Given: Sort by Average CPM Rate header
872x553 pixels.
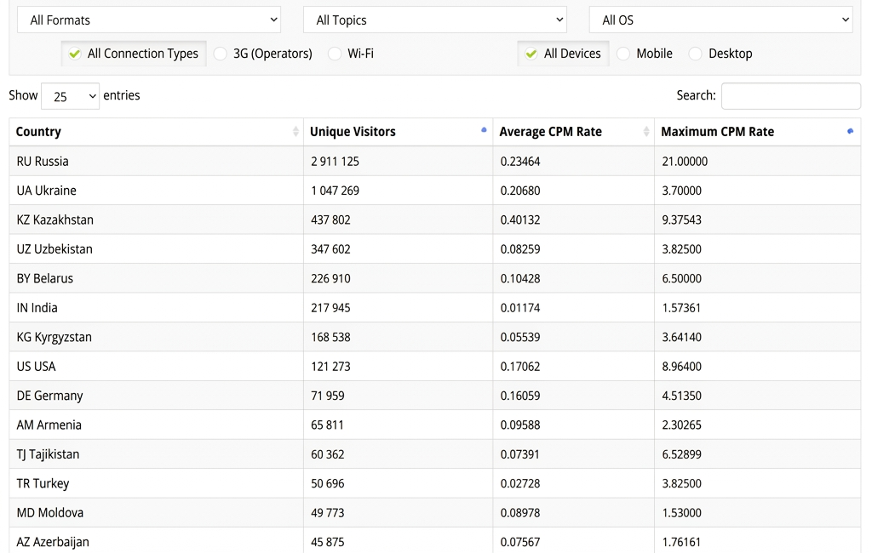Looking at the screenshot, I should pyautogui.click(x=573, y=132).
